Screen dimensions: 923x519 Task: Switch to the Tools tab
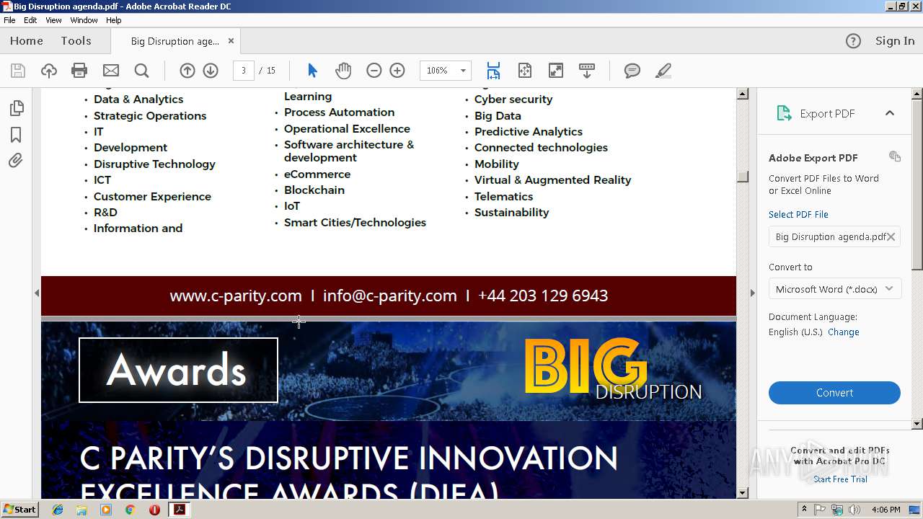76,41
